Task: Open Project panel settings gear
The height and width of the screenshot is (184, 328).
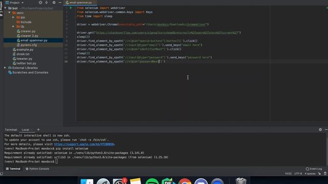Action: [54, 3]
